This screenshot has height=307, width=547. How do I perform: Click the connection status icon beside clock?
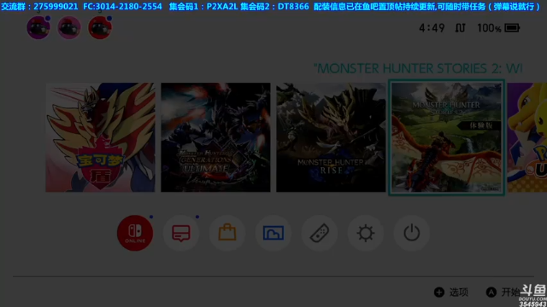(x=460, y=28)
